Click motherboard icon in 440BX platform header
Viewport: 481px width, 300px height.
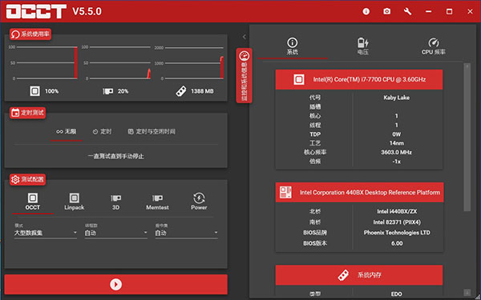point(285,192)
